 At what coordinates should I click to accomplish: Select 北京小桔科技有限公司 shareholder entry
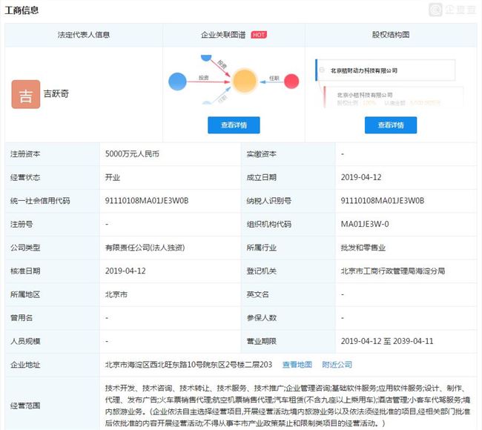click(x=365, y=95)
